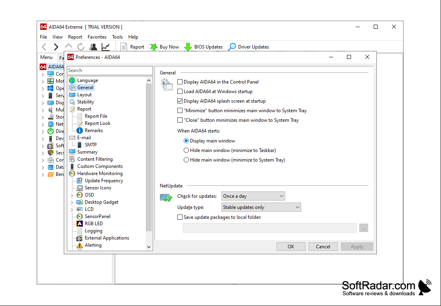Open the File menu
The height and width of the screenshot is (306, 441).
click(43, 37)
